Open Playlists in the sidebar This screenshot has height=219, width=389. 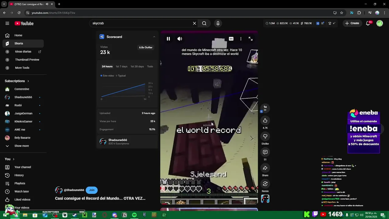(x=23, y=183)
